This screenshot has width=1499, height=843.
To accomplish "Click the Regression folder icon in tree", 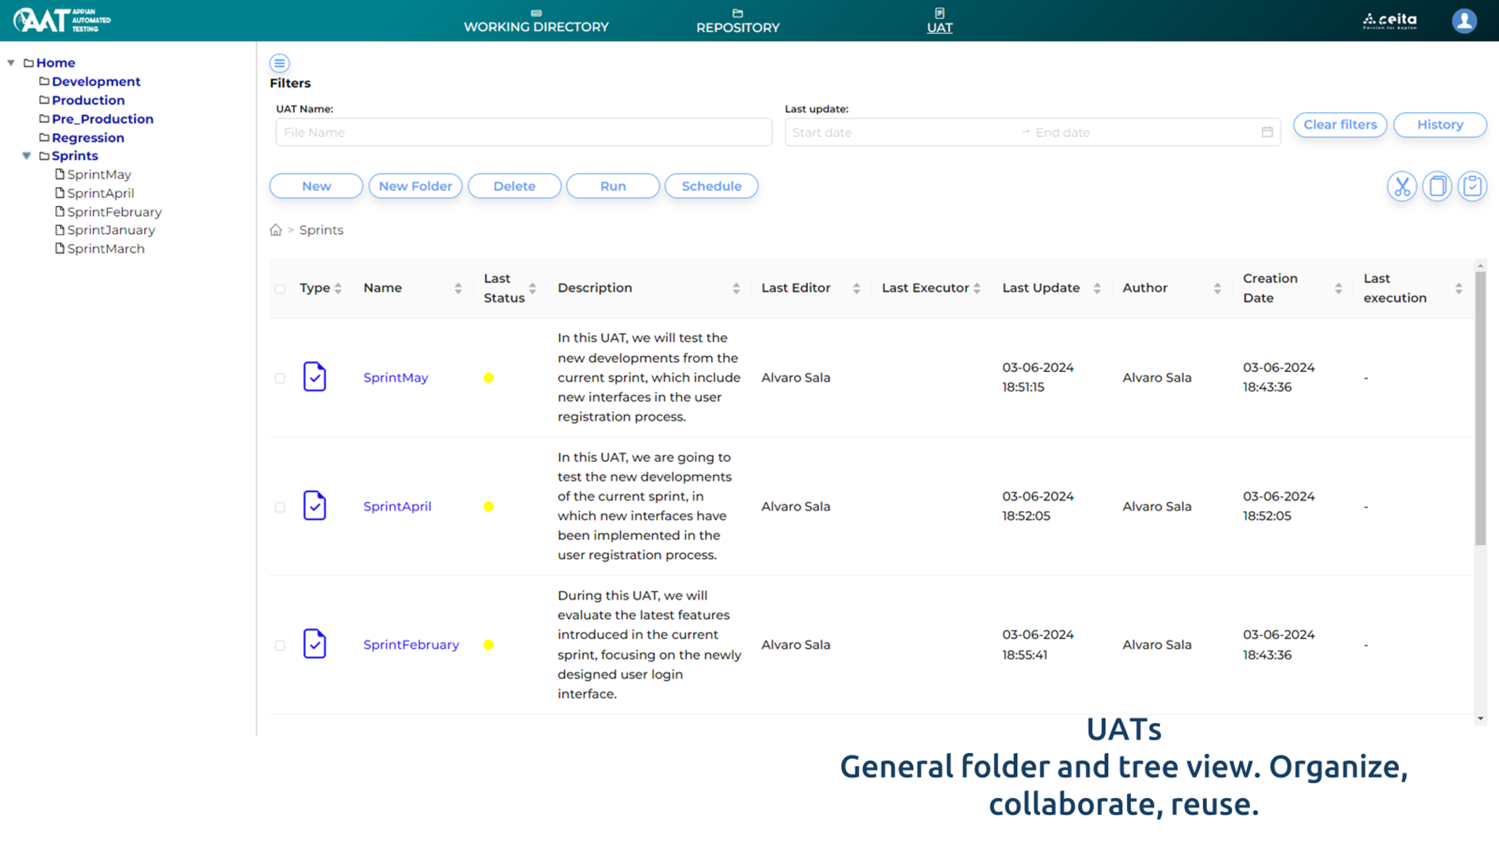I will 44,137.
